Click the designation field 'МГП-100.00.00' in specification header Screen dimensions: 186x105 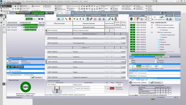pos(60,30)
